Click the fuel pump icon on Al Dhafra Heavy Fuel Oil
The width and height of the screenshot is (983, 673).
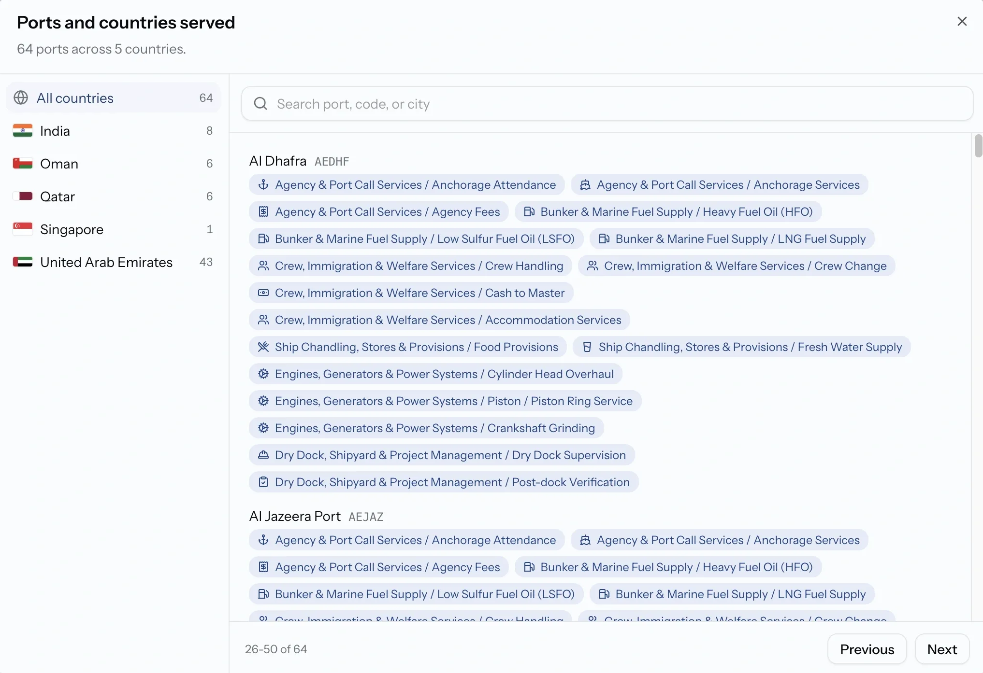[529, 212]
